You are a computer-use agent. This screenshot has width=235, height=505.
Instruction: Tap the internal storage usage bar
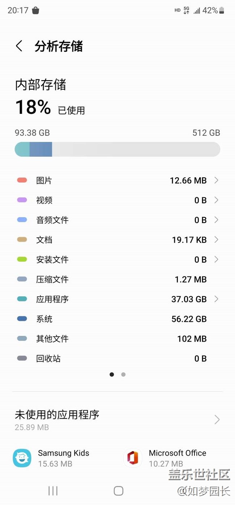point(117,149)
